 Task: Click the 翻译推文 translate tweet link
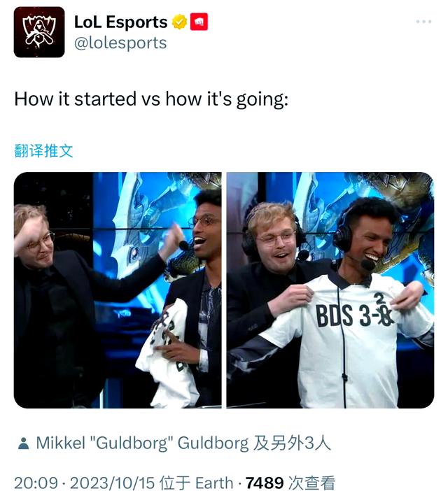(43, 151)
